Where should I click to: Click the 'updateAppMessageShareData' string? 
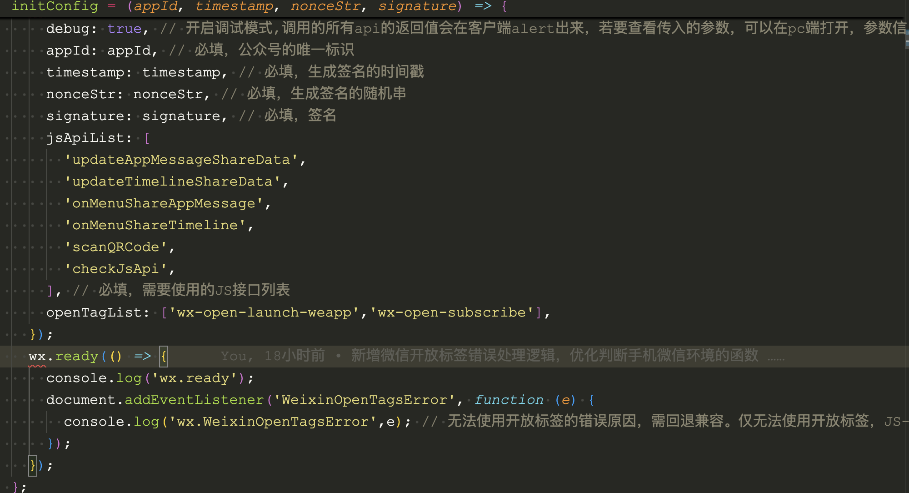pyautogui.click(x=181, y=160)
